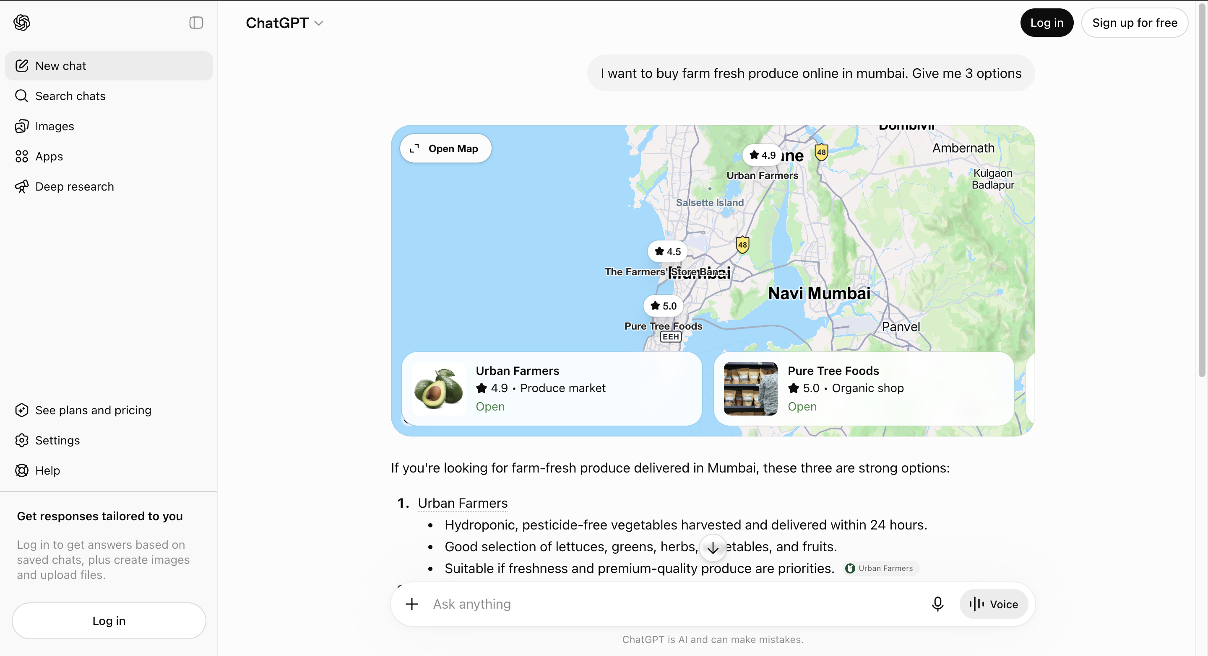Image resolution: width=1208 pixels, height=656 pixels.
Task: Open See plans and pricing
Action: 109,410
